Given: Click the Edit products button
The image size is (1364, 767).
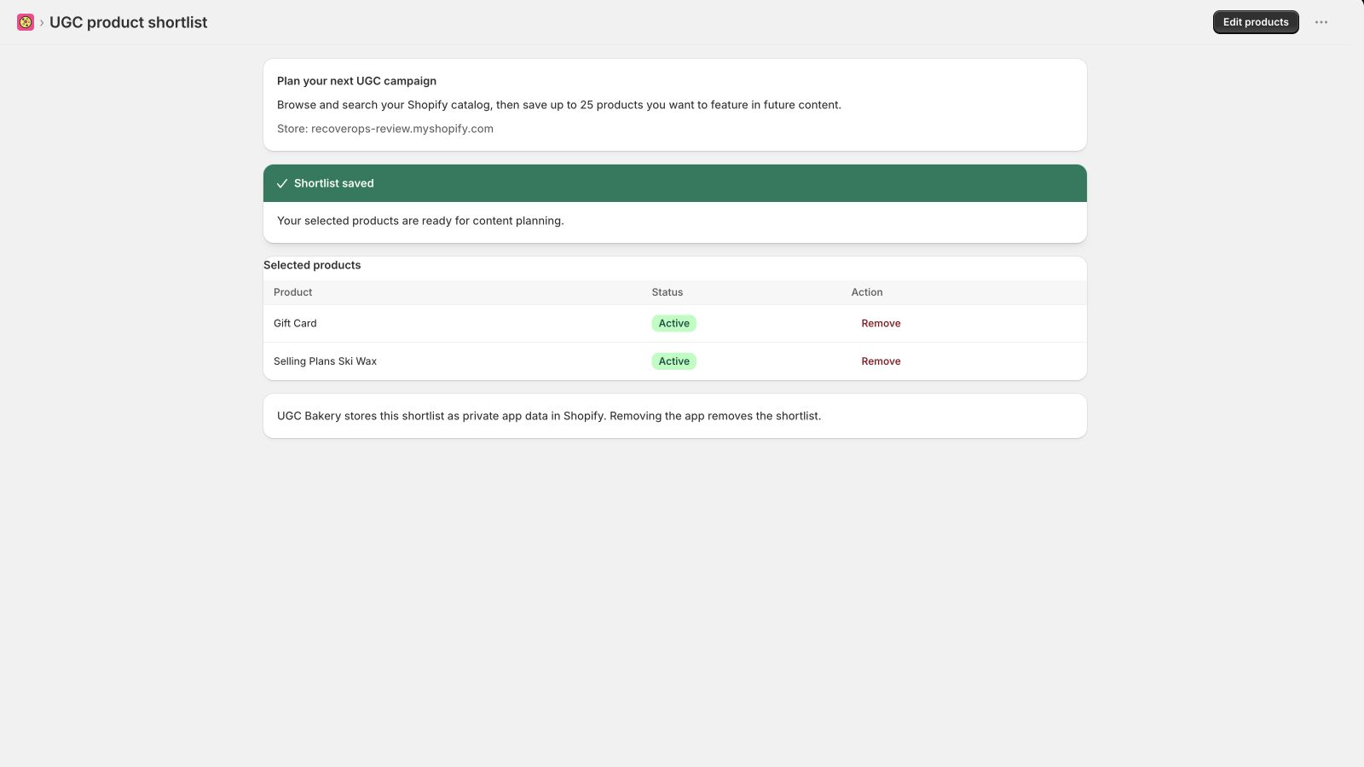Looking at the screenshot, I should pyautogui.click(x=1256, y=22).
